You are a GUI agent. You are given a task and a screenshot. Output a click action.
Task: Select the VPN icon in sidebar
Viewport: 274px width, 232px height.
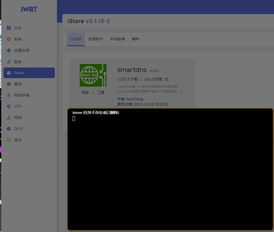point(9,106)
